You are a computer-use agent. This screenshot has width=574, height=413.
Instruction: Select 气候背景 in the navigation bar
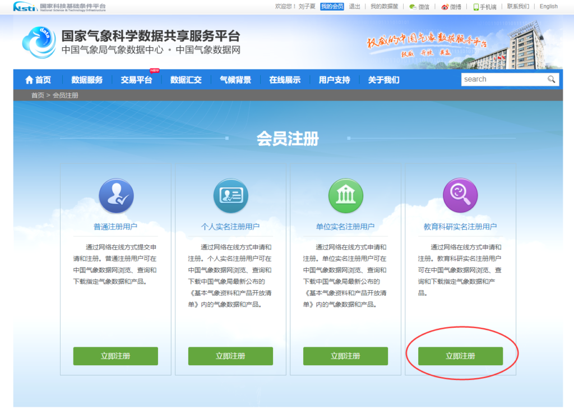point(235,80)
